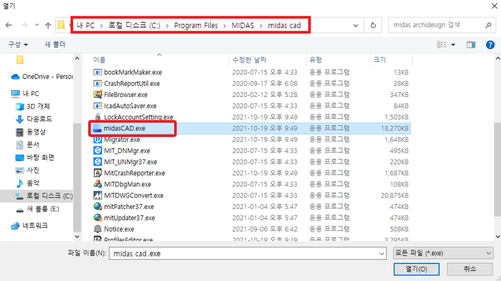
Task: Select MITDbgMan.exe file
Action: (128, 184)
